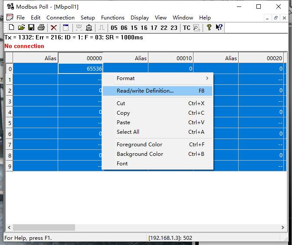Choose Read/write Definition in context menu
The width and height of the screenshot is (292, 245).
click(x=157, y=90)
